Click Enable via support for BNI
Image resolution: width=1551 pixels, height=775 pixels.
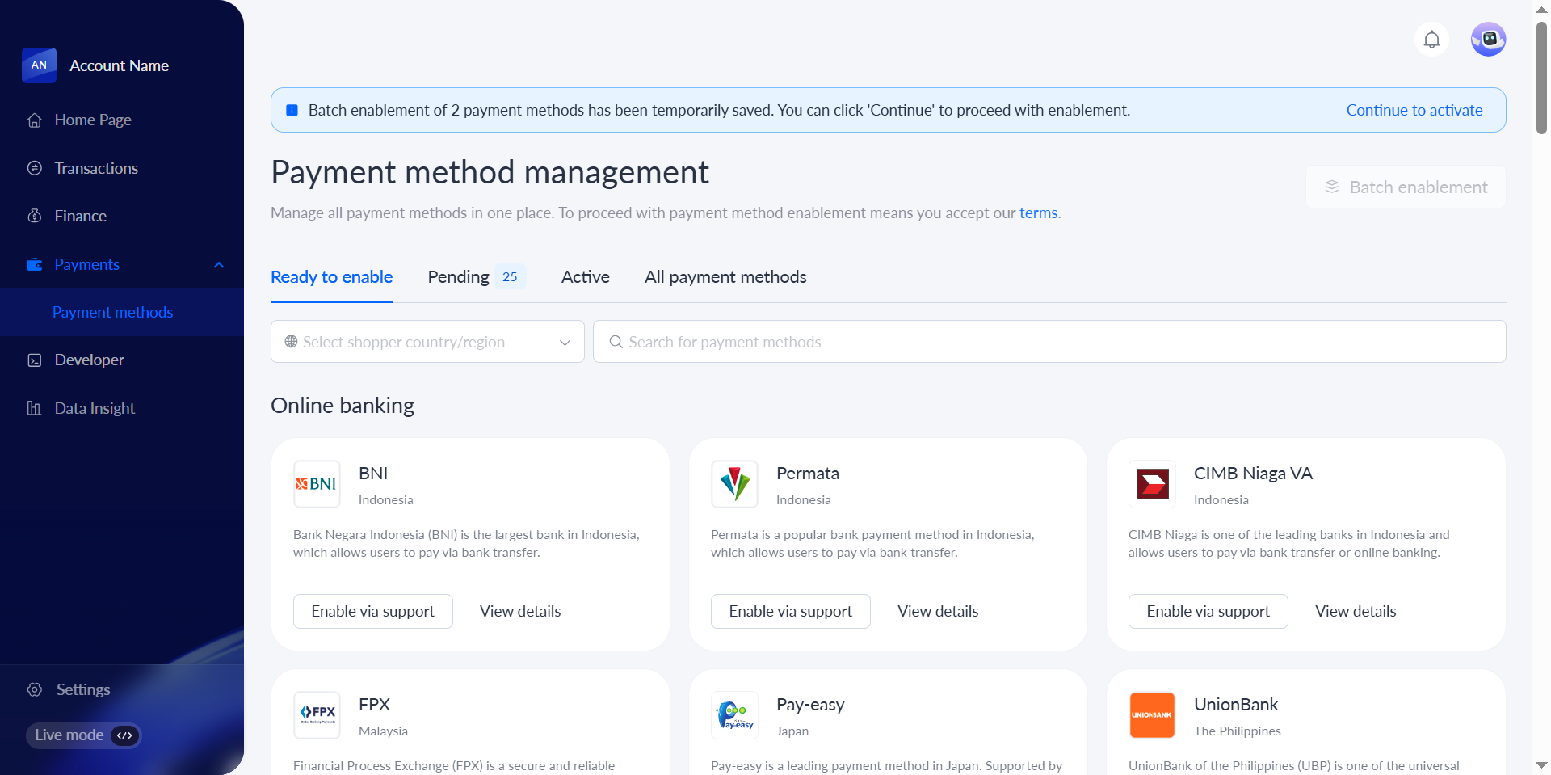tap(372, 611)
